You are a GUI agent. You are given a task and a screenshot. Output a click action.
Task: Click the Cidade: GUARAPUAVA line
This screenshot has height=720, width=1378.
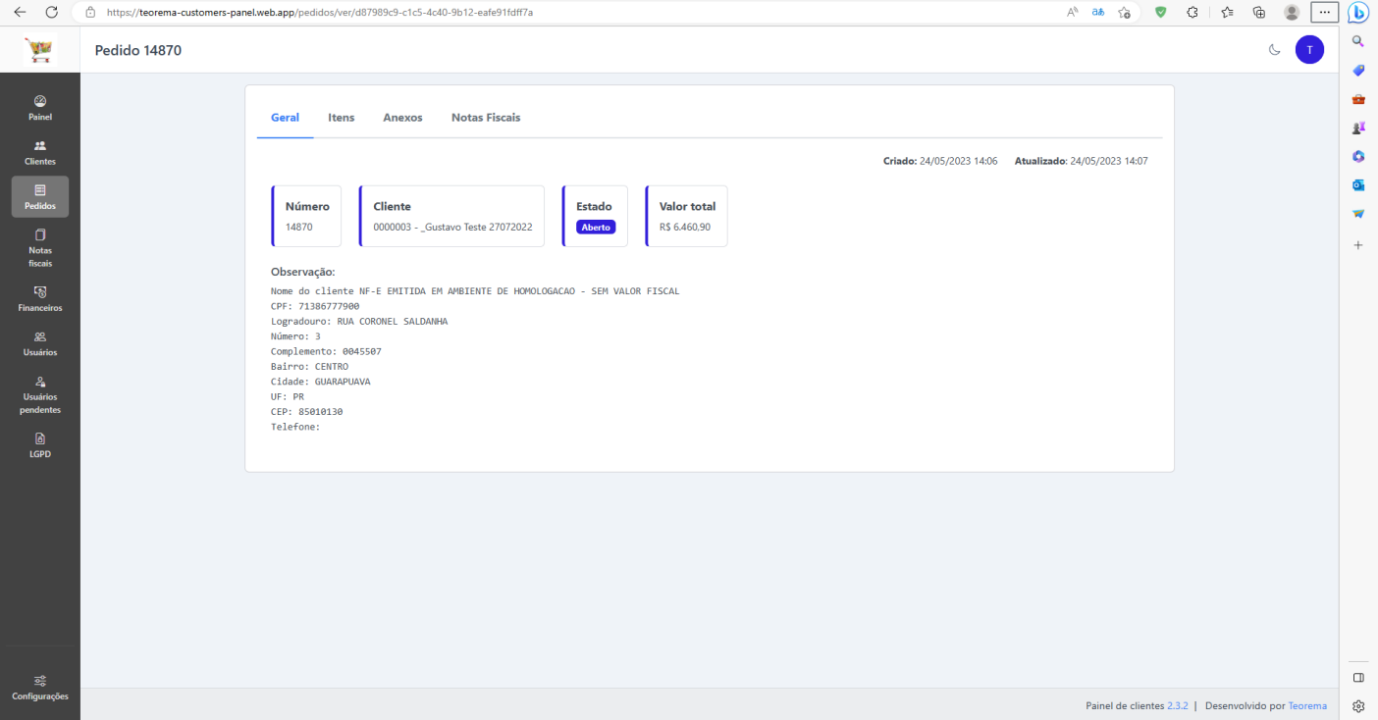coord(321,382)
